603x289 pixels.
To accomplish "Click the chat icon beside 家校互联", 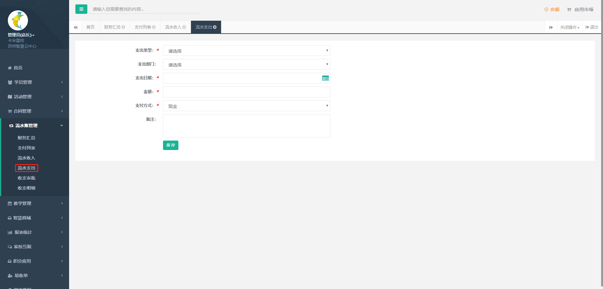I will point(10,247).
